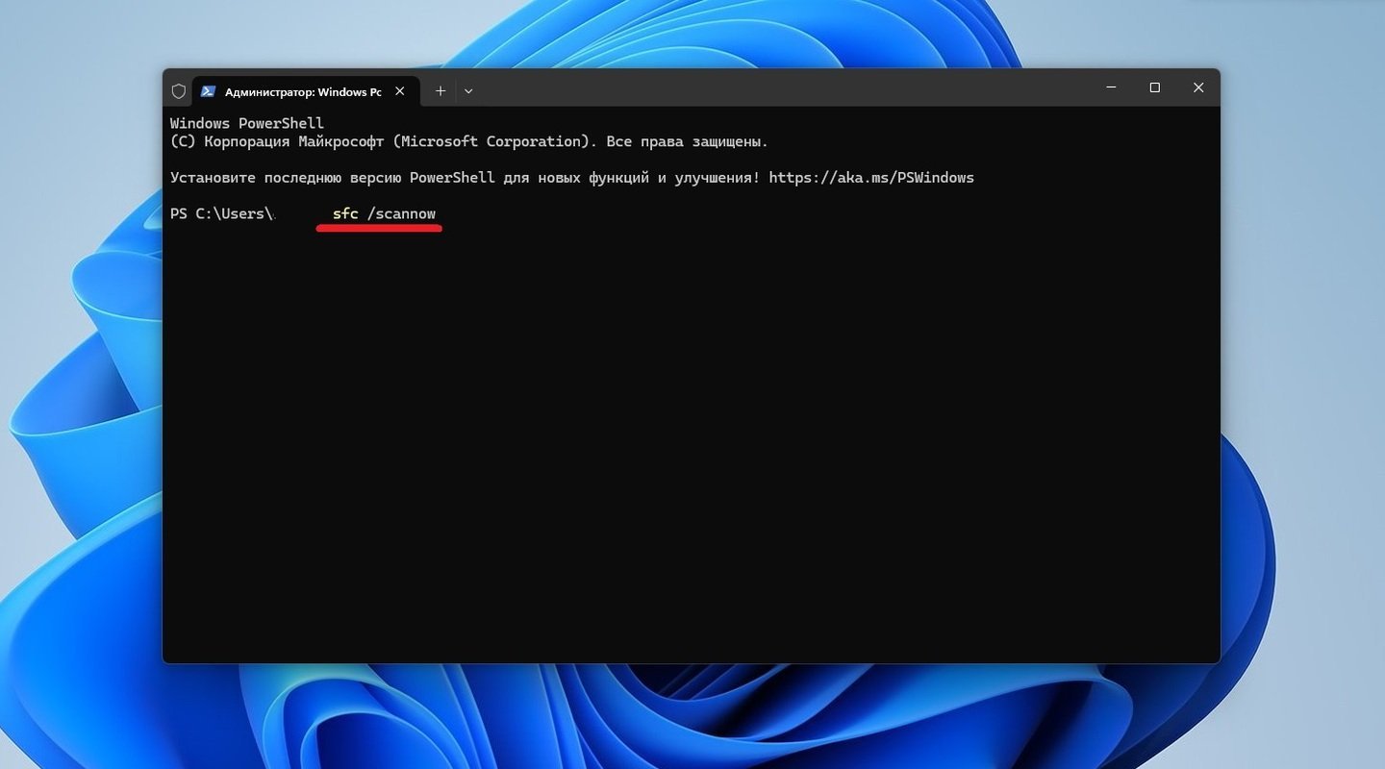Click the PowerShell icon on the tab
This screenshot has height=769, width=1385.
(x=208, y=91)
